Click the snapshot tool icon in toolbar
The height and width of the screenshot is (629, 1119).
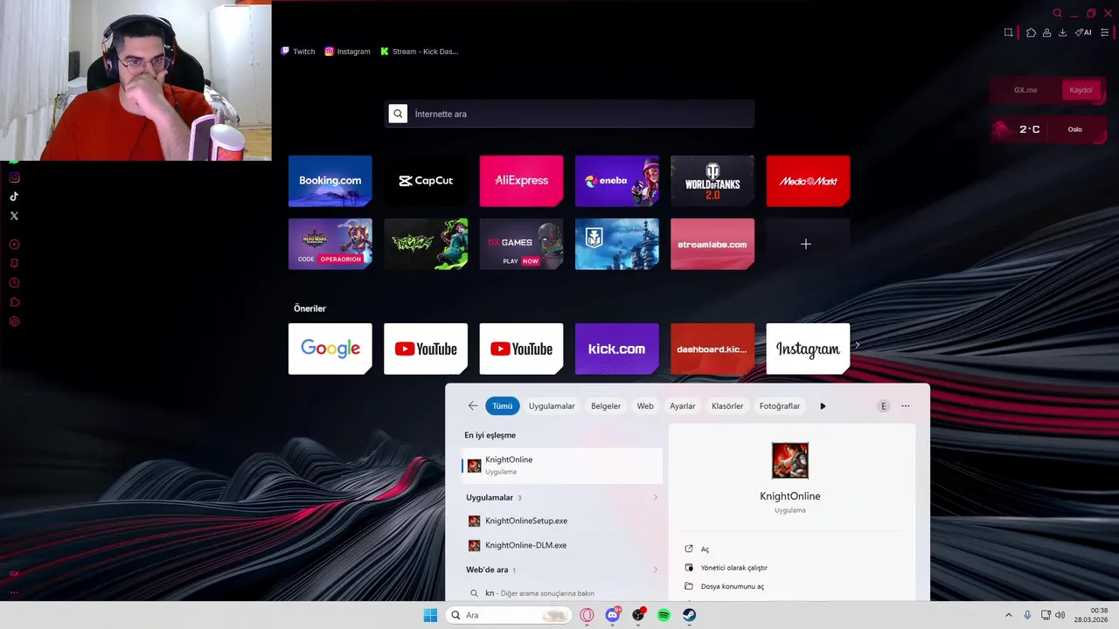(x=1008, y=32)
